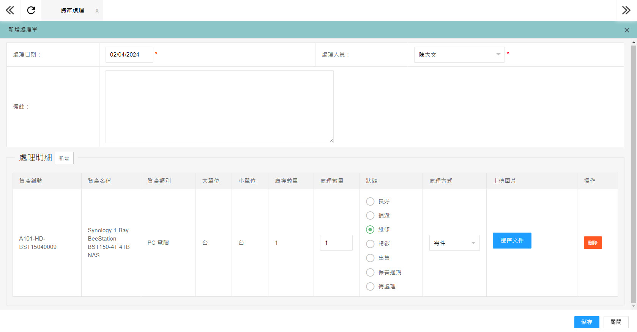This screenshot has width=637, height=332.
Task: Click the refresh page icon
Action: click(31, 10)
